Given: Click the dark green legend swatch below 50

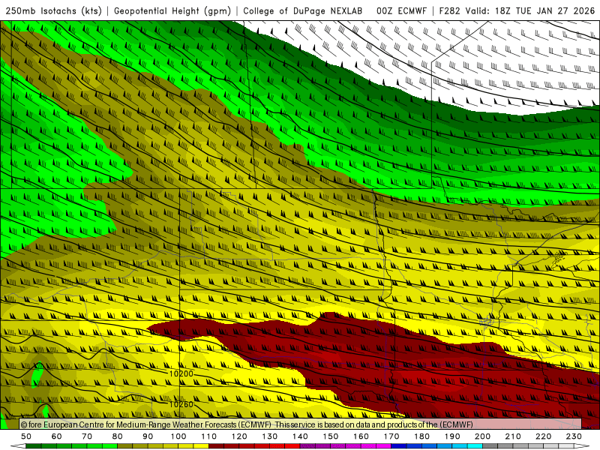Looking at the screenshot, I should [34, 446].
